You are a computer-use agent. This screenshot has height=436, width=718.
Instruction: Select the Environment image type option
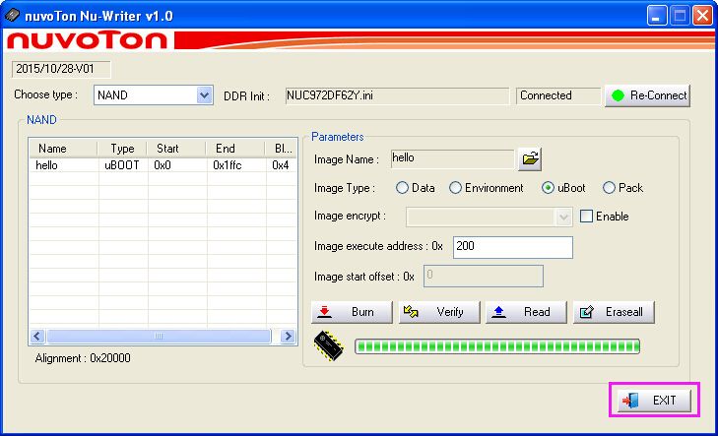(x=456, y=188)
